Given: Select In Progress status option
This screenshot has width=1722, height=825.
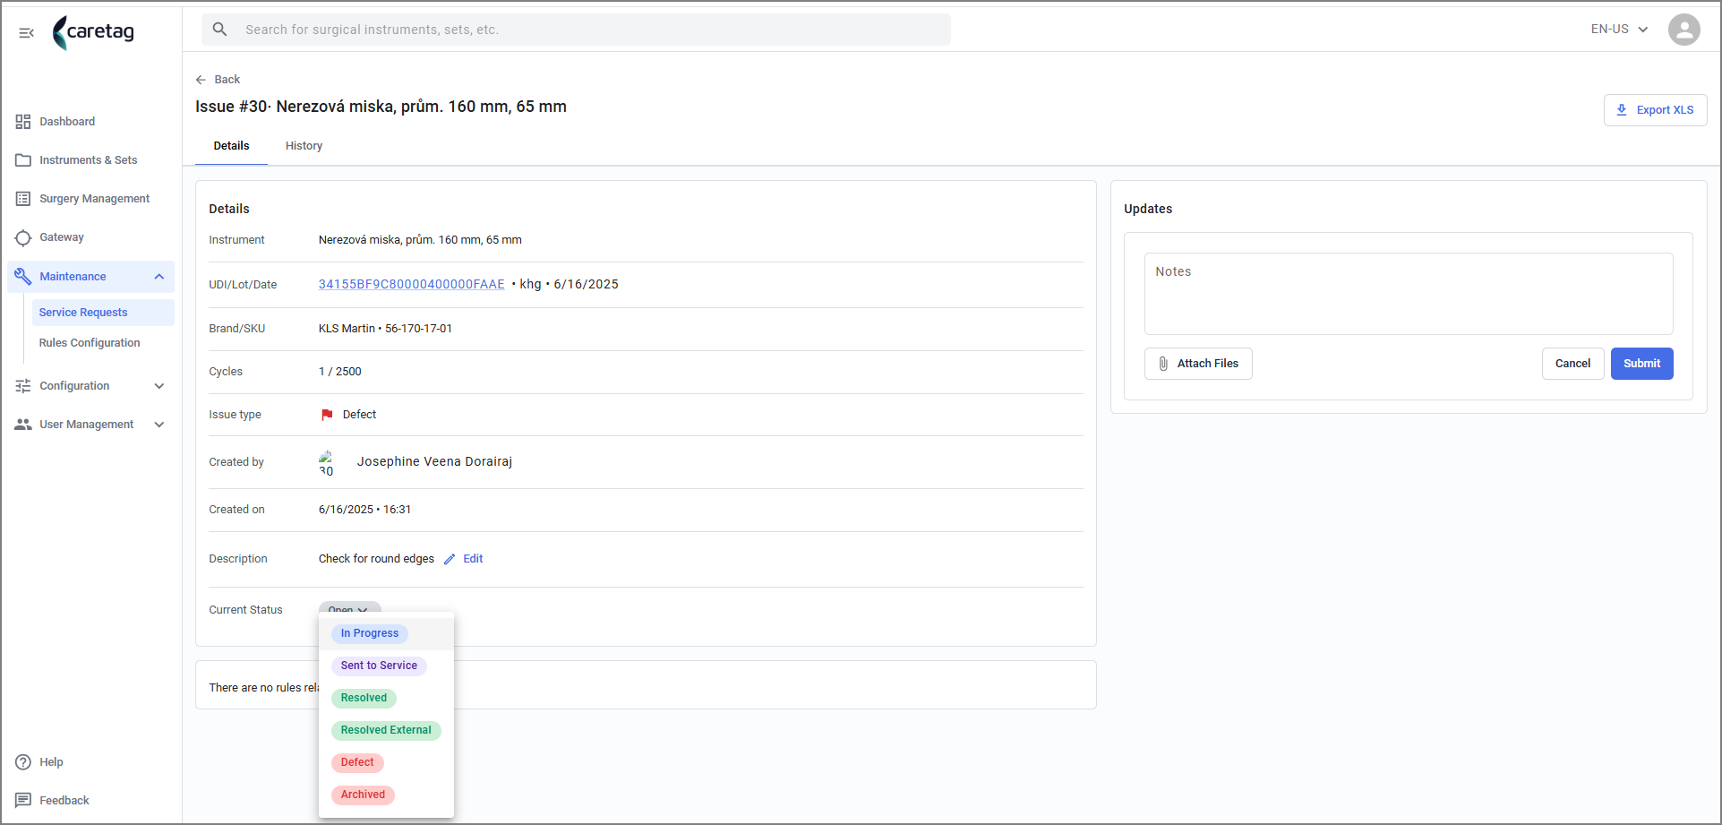Looking at the screenshot, I should tap(370, 633).
